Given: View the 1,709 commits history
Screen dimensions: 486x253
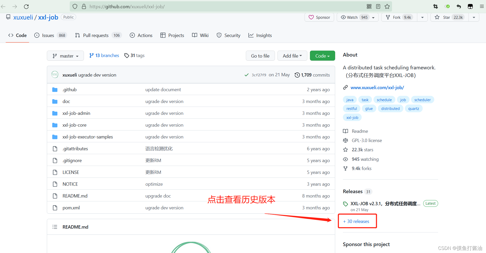Looking at the screenshot, I should pyautogui.click(x=312, y=75).
